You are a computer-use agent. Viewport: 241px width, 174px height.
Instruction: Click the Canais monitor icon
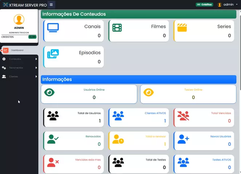[53, 28]
